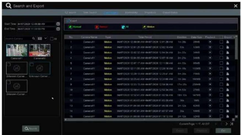Screen dimensions: 241x135
Task: Click the scroll down arrow of table
Action: 236,117
